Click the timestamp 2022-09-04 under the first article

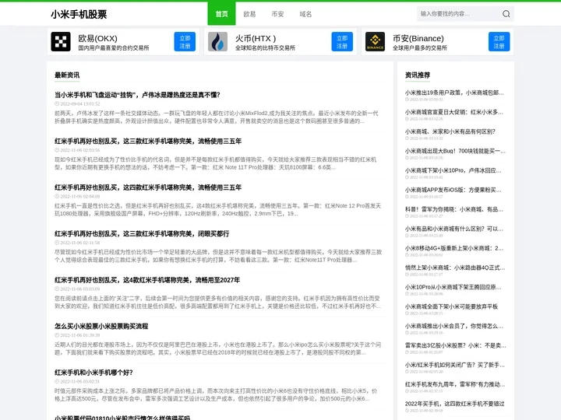coord(77,104)
